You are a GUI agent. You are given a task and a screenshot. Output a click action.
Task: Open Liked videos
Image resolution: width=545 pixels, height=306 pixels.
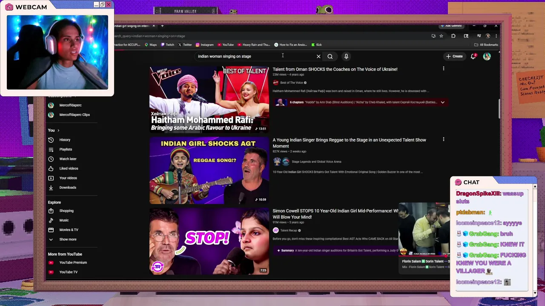[63, 168]
